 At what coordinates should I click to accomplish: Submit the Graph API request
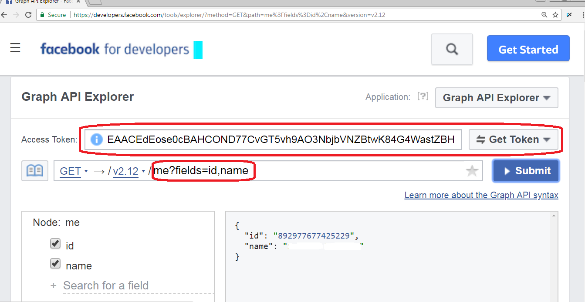[526, 171]
